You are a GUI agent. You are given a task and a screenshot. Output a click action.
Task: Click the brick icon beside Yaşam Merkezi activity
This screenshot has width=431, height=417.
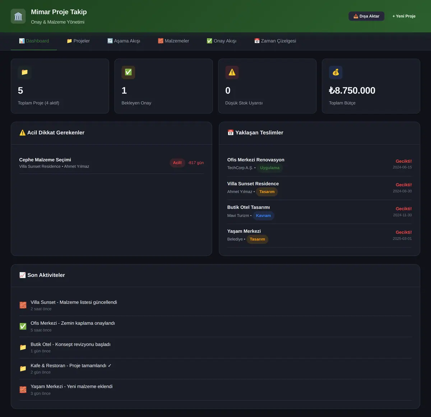[x=23, y=390]
